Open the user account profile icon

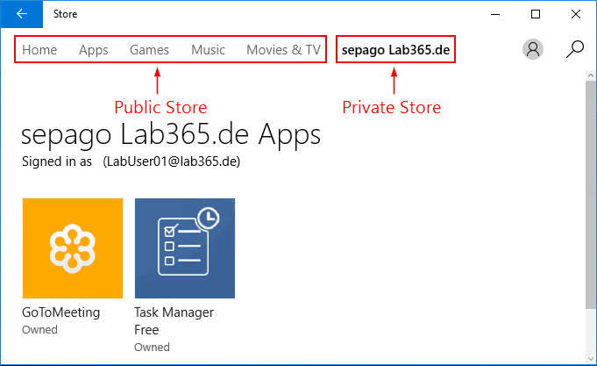coord(533,49)
